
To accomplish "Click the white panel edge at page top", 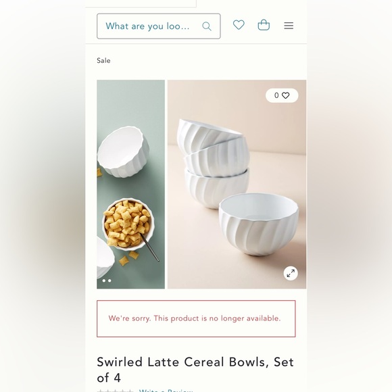I will point(141,4).
